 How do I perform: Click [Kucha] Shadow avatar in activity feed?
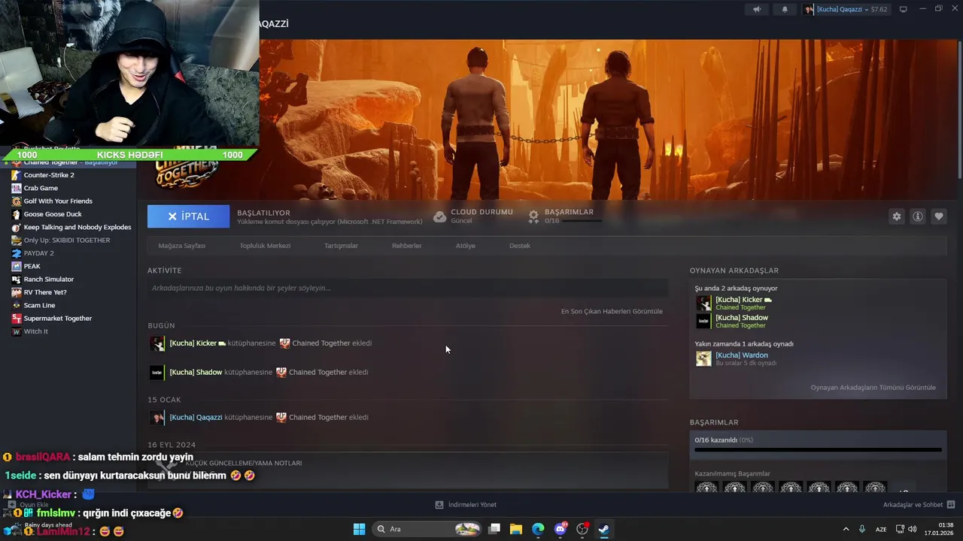[156, 373]
